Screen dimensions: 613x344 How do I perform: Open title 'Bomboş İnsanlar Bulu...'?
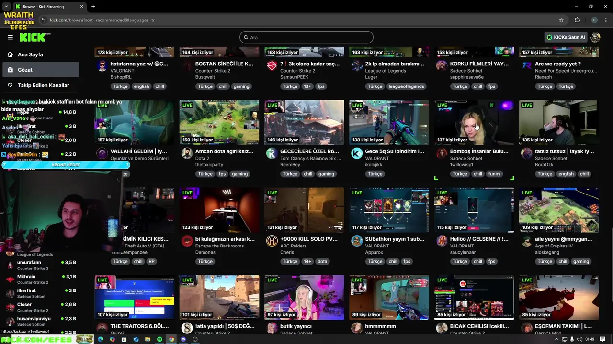(x=479, y=151)
